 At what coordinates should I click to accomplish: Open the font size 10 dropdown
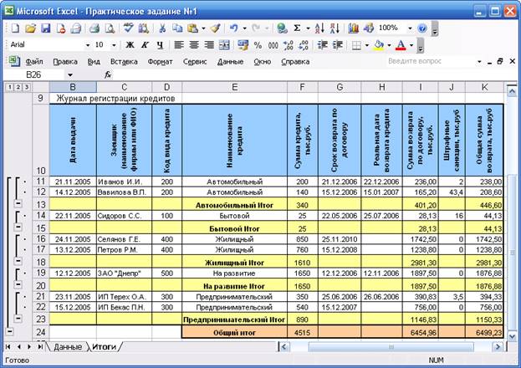(114, 45)
